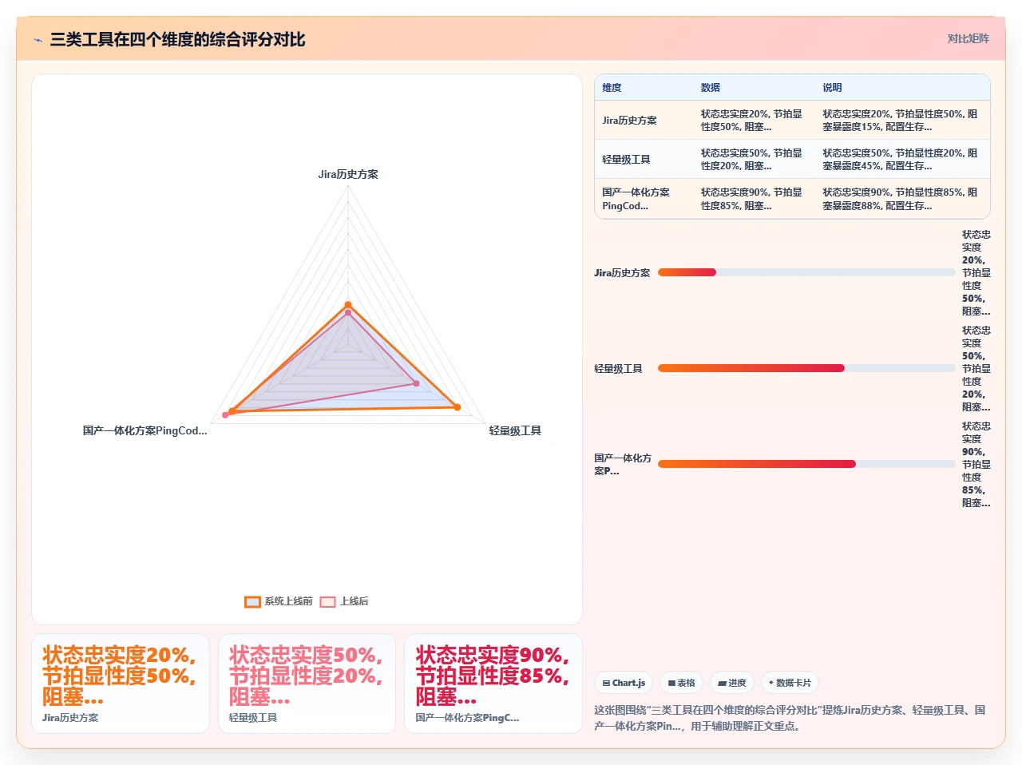Click the orange data point at 轻量级工具 axis
This screenshot has height=765, width=1022.
458,407
